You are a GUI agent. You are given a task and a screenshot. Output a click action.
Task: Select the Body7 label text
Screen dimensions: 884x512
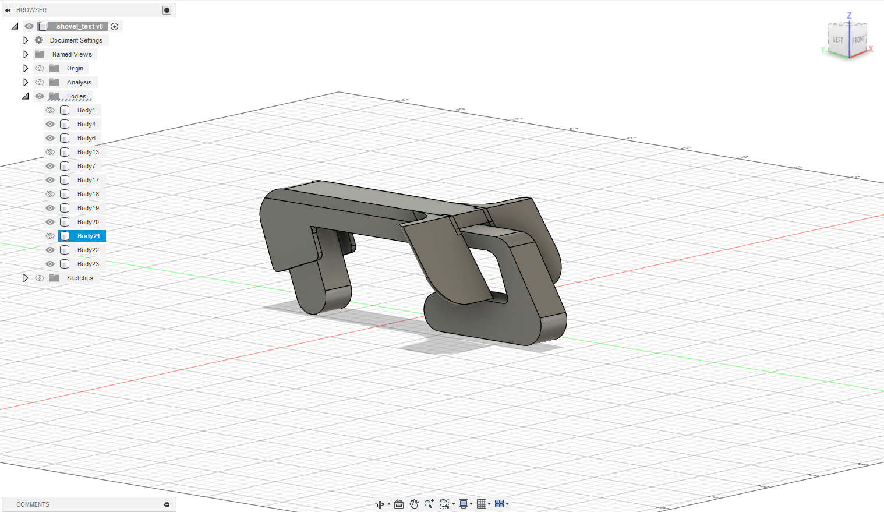(86, 166)
